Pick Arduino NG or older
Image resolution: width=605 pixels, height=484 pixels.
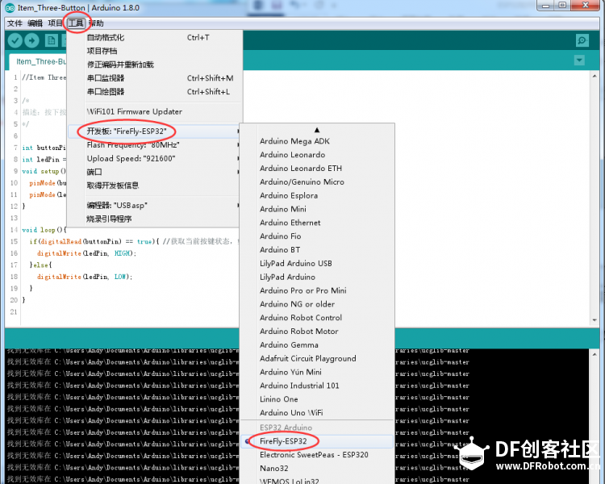point(317,304)
